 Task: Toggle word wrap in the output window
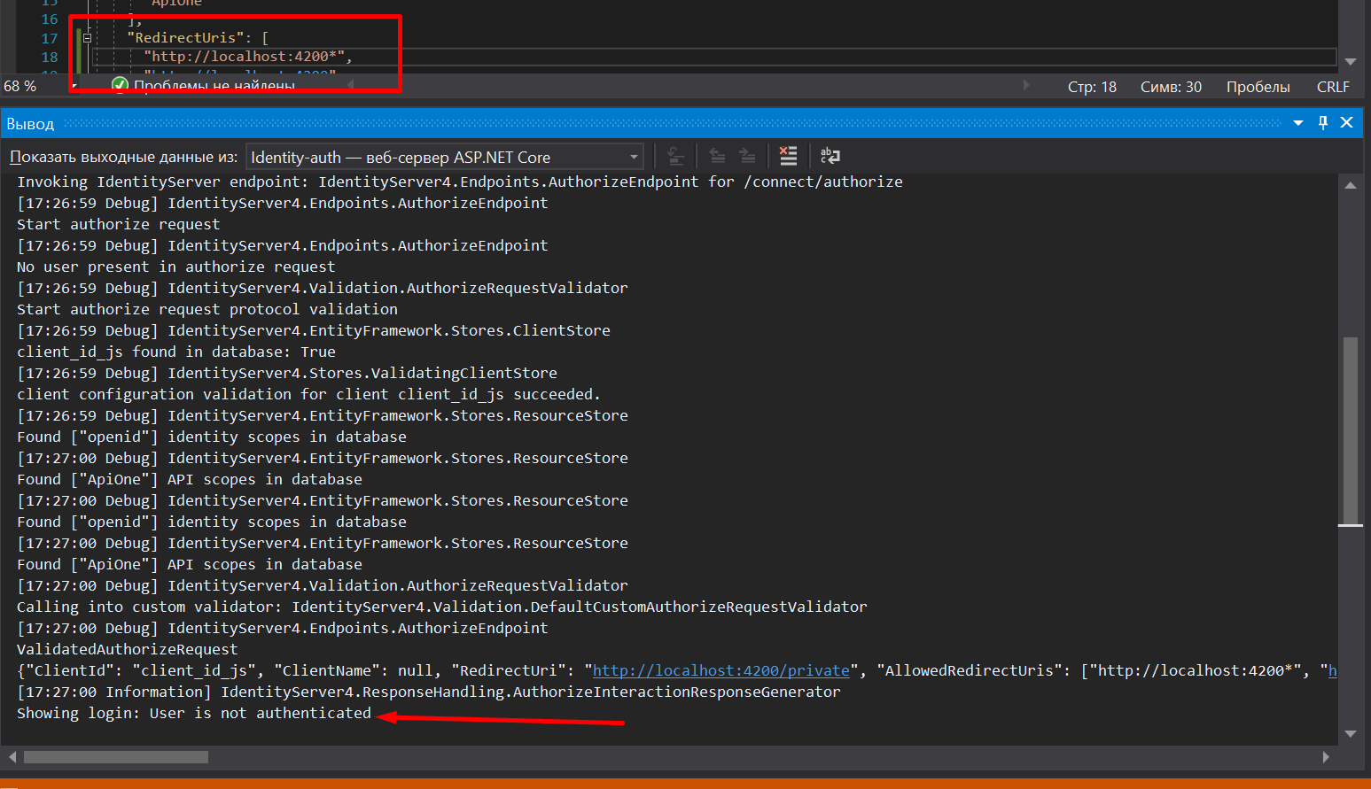[830, 156]
